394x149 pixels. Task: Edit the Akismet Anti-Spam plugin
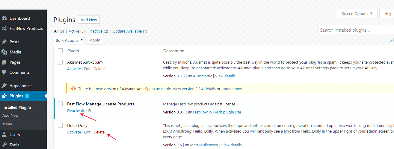87,69
